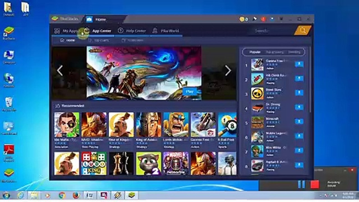Viewport: 359px width, 202px height.
Task: Download Dr. Driving from the popular list
Action: [x=299, y=107]
